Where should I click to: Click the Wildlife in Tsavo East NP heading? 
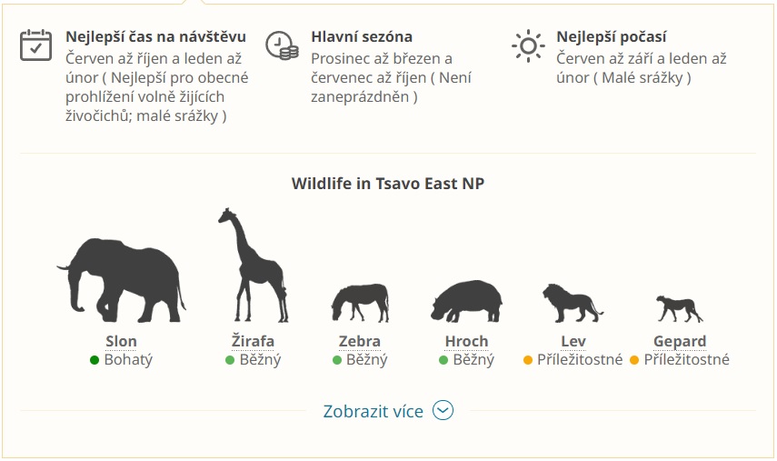click(388, 184)
